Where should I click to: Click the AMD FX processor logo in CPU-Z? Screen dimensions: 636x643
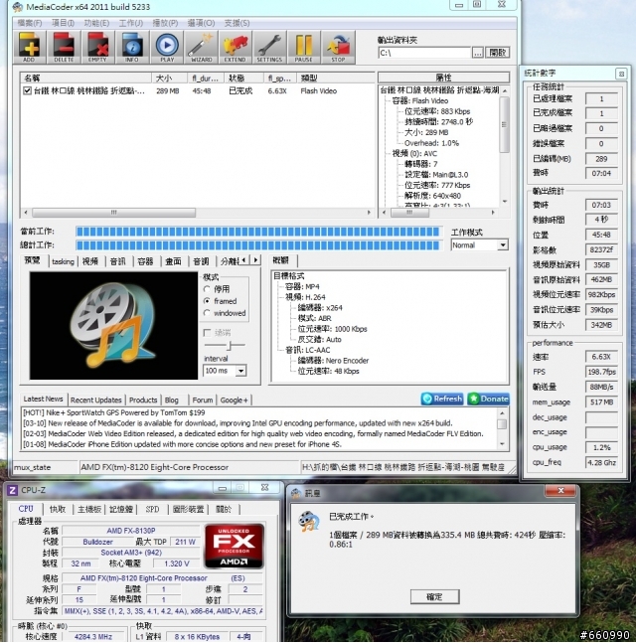click(235, 546)
